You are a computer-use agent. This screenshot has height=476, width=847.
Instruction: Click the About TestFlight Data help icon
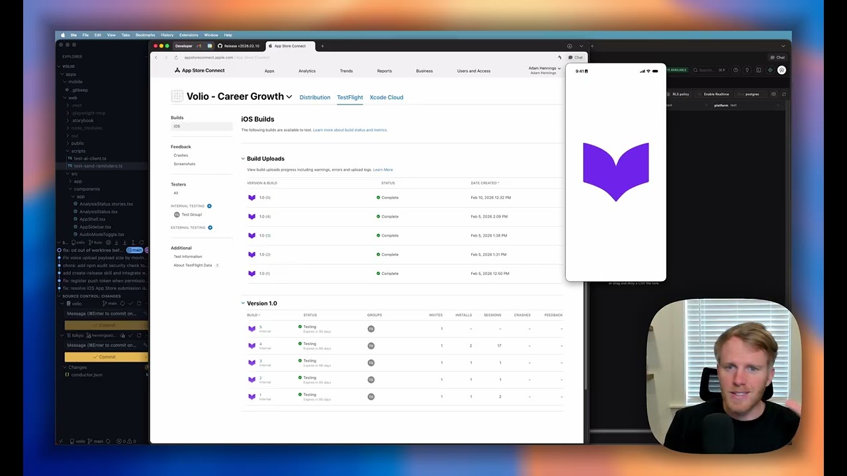click(x=217, y=265)
